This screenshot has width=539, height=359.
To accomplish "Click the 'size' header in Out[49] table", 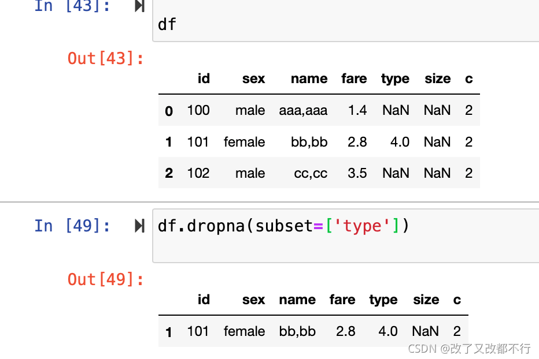I will point(426,300).
